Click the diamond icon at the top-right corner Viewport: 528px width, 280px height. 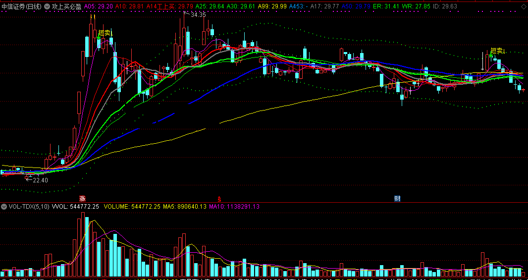(x=524, y=6)
